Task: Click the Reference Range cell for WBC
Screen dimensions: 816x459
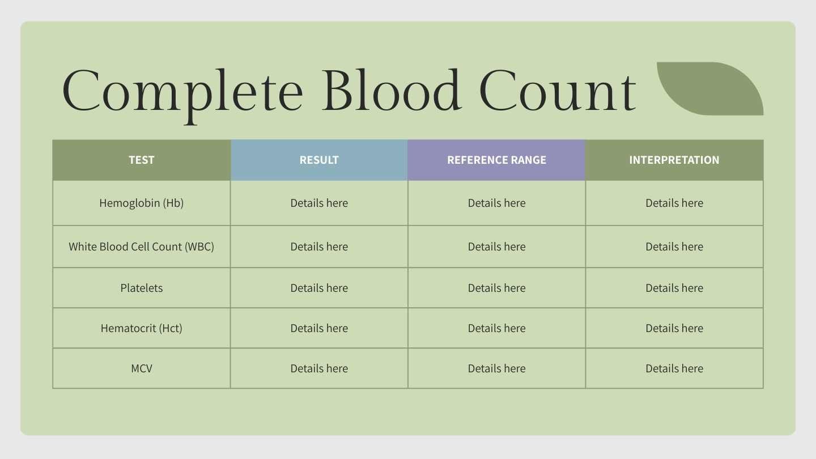Action: [x=496, y=246]
